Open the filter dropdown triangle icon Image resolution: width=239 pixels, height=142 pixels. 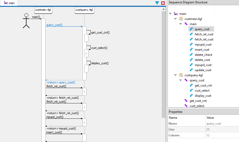click(157, 3)
